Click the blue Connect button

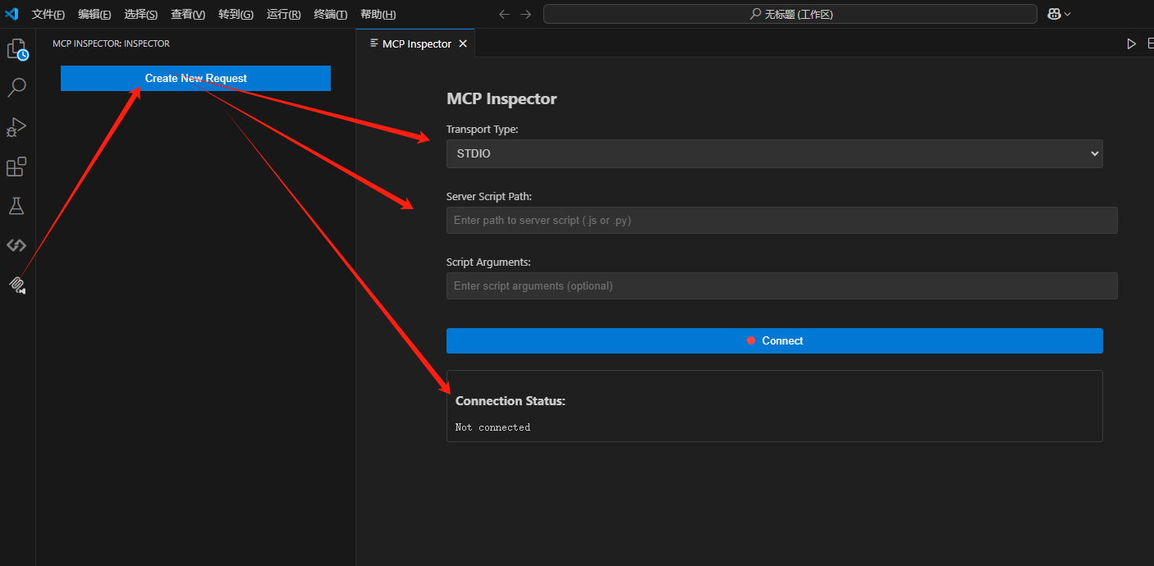coord(774,340)
